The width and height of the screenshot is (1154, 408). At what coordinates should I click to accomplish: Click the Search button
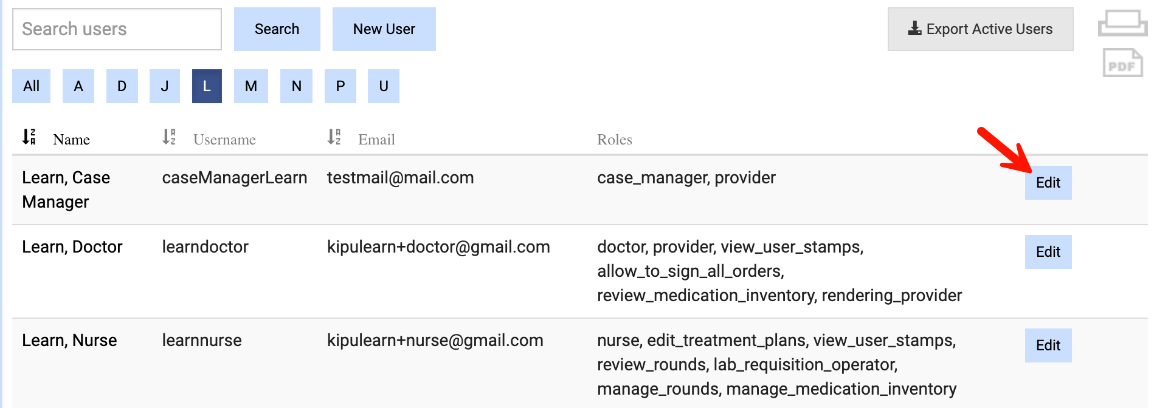[277, 29]
